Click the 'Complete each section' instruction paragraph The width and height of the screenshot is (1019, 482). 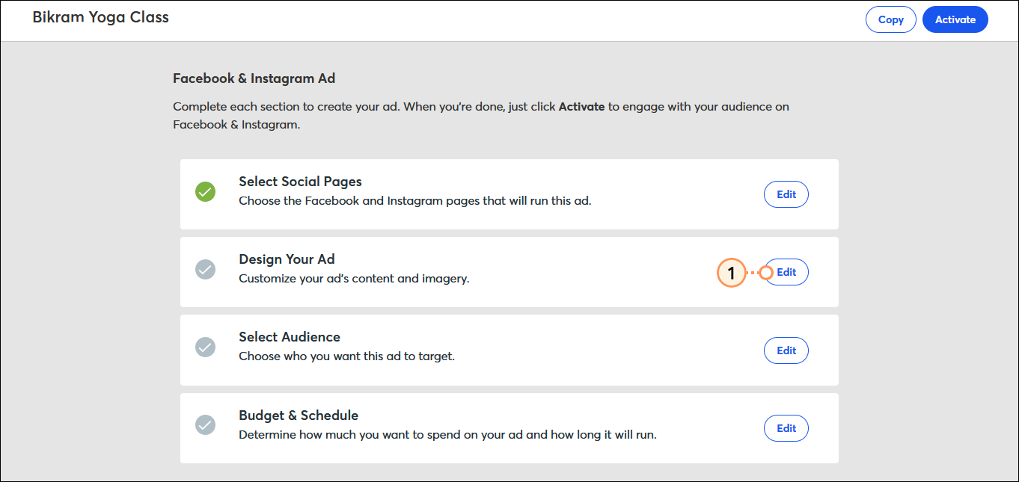(x=481, y=116)
